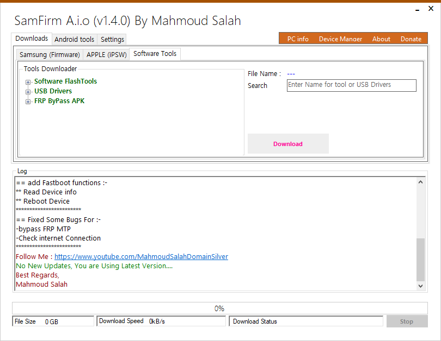This screenshot has height=341, width=441.
Task: Select USB Drivers tree item
Action: [53, 91]
